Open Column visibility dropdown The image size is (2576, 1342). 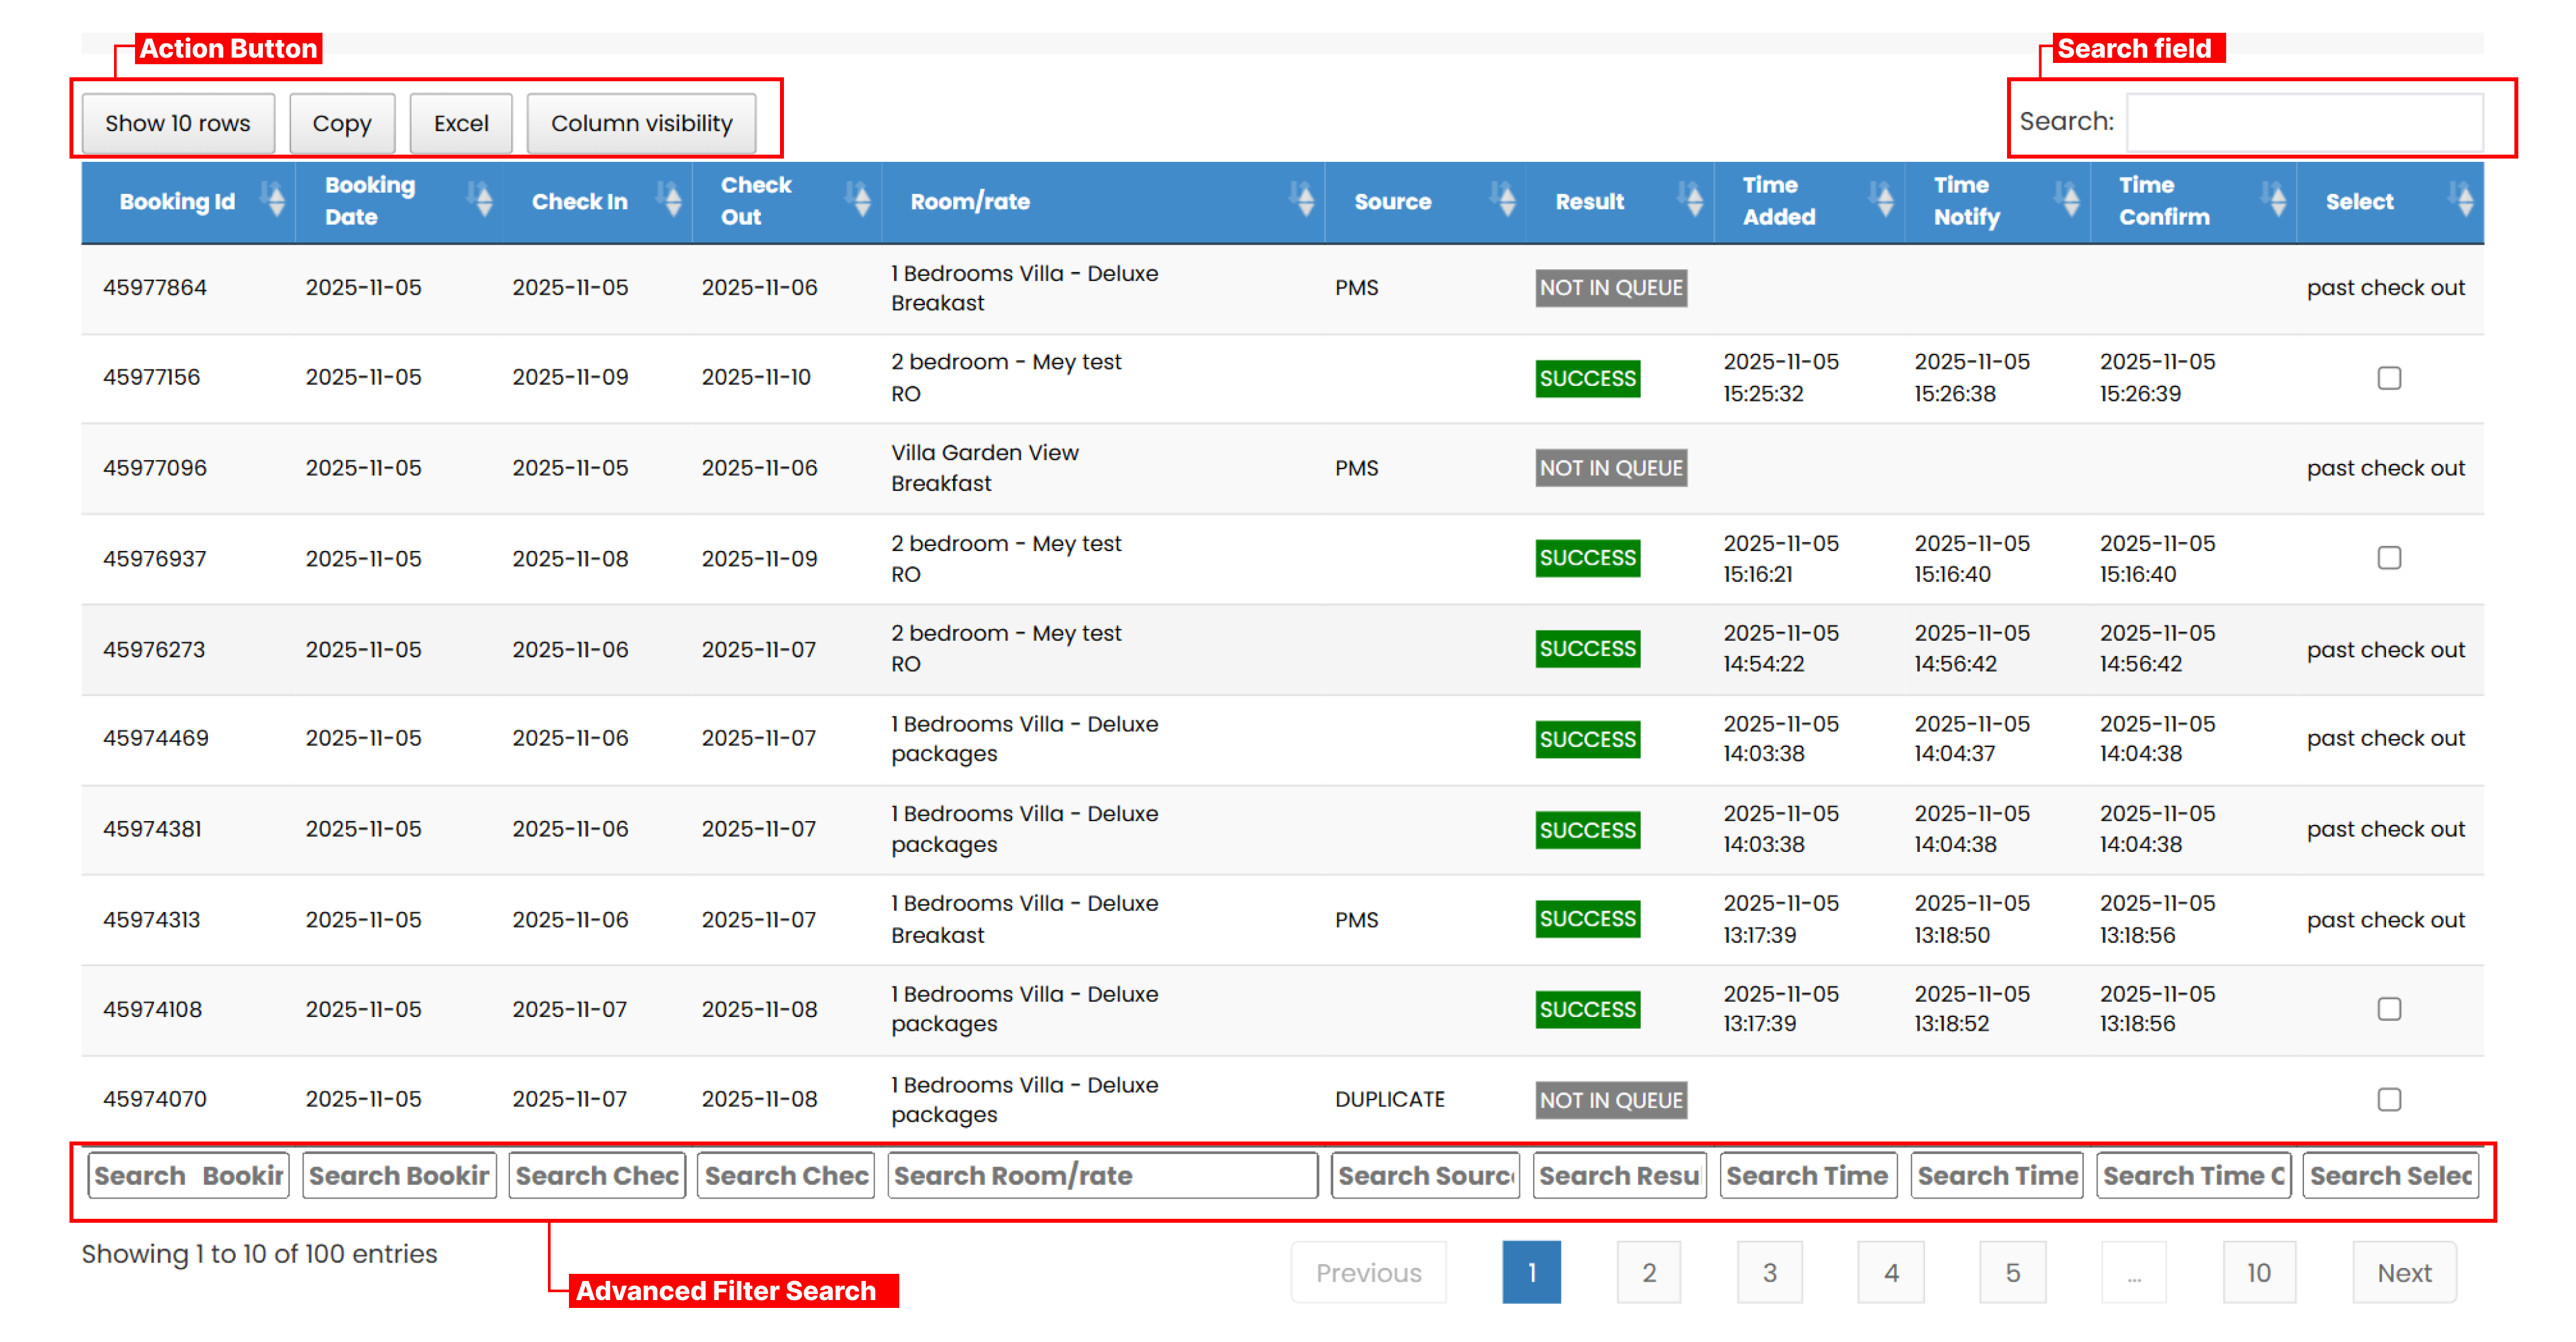[x=641, y=123]
